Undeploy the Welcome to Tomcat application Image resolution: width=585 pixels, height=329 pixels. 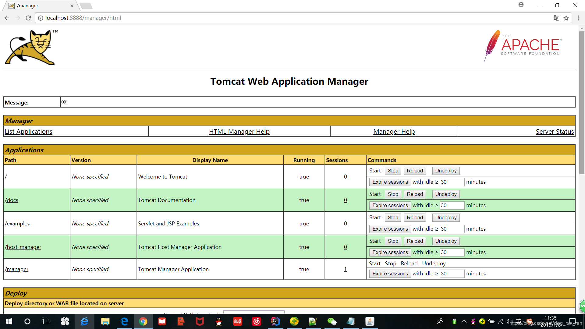coord(446,171)
